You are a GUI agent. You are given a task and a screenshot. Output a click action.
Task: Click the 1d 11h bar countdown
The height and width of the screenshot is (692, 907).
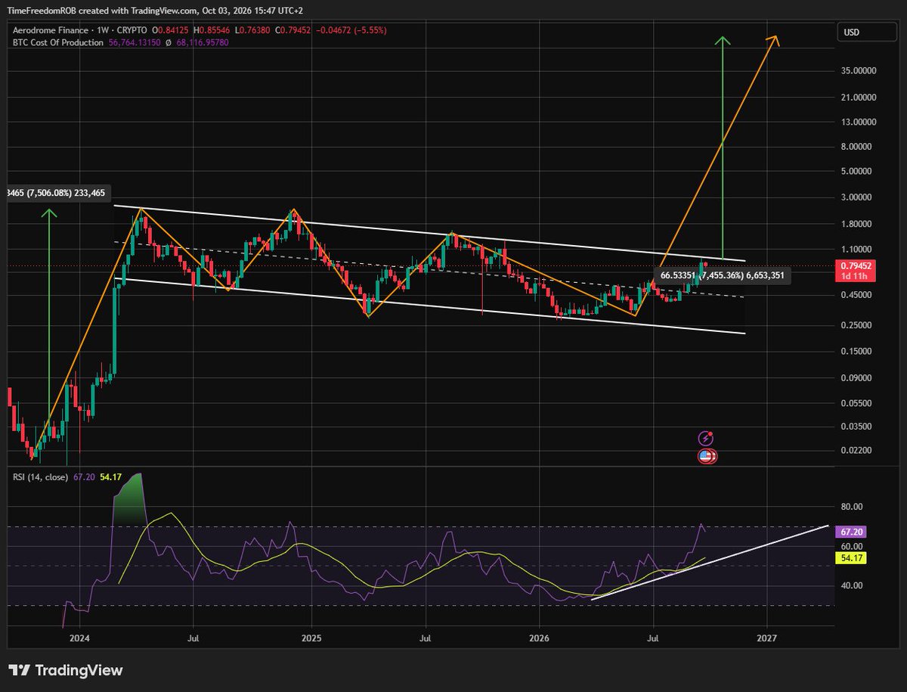coord(854,276)
